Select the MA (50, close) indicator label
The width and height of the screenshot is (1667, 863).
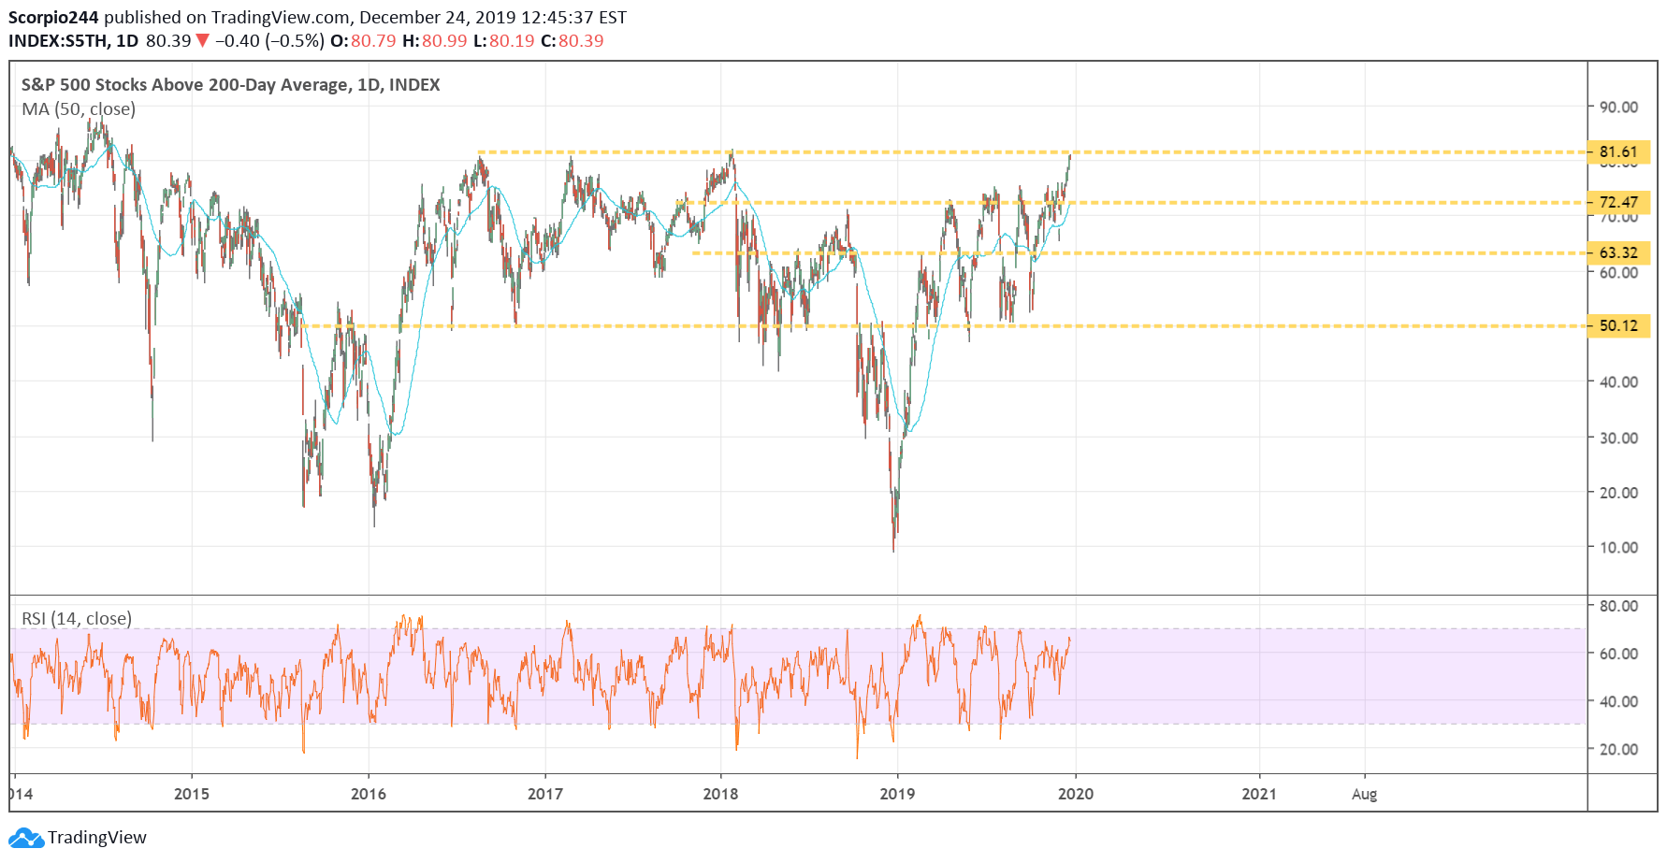pos(79,108)
